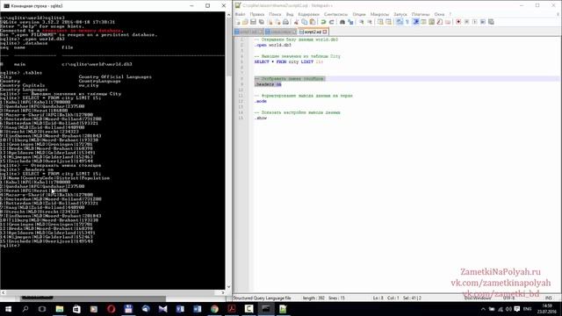Open Google Chrome from the taskbar
Viewport: 562px width, 316px height.
214,309
